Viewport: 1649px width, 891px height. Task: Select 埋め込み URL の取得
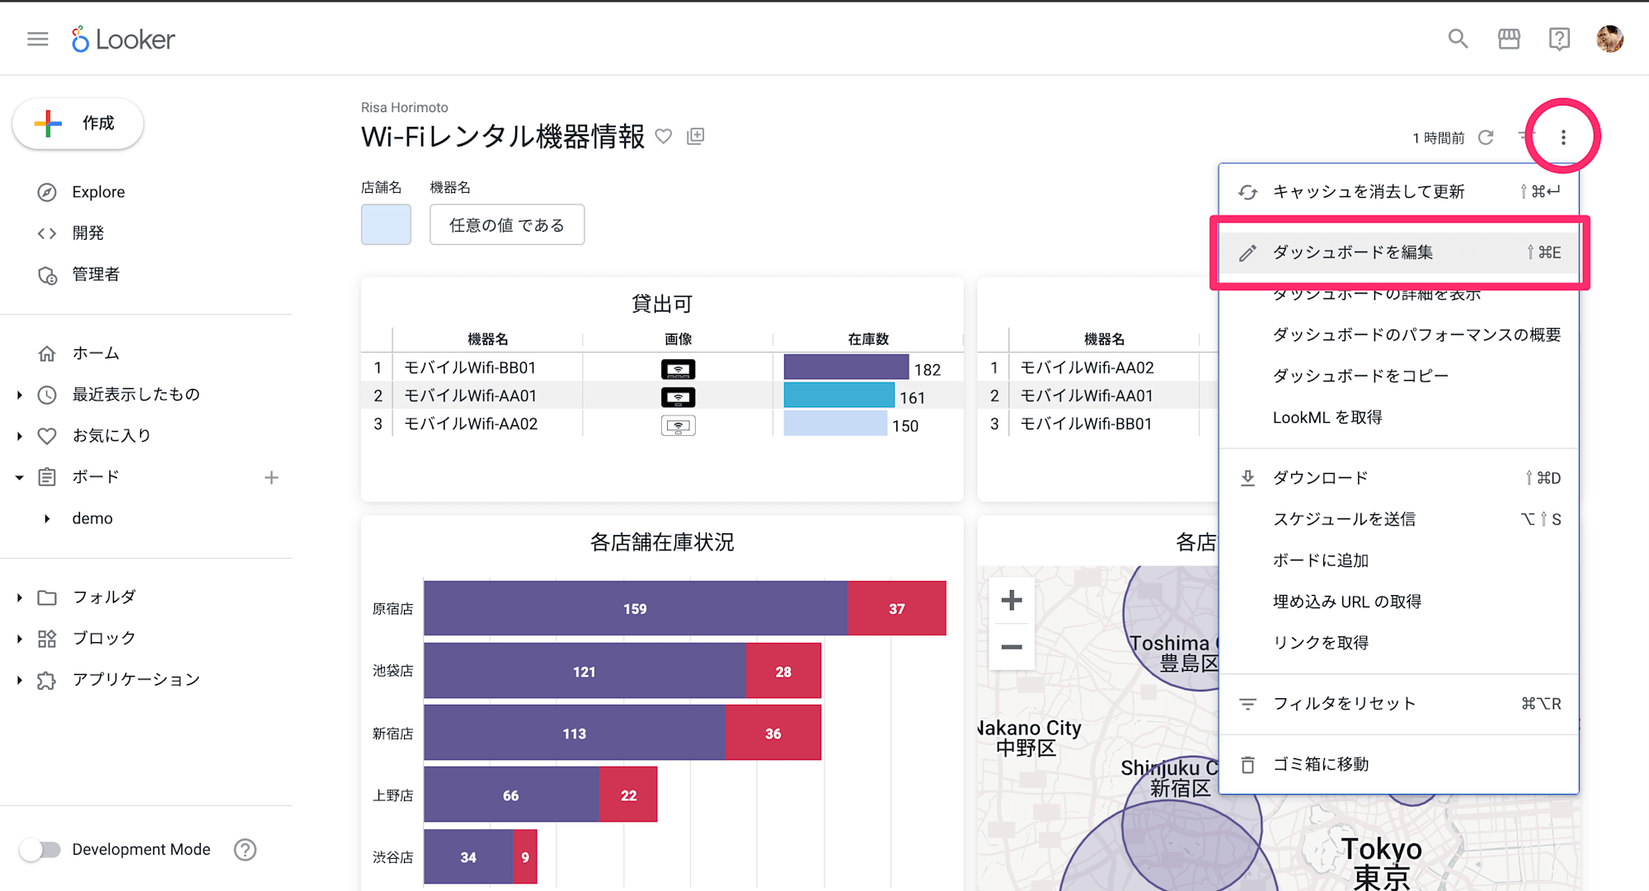point(1398,602)
